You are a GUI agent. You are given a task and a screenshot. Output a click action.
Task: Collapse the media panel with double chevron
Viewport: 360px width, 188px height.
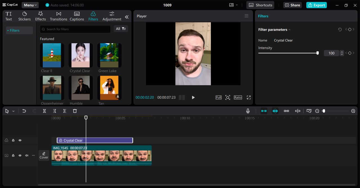point(127,17)
